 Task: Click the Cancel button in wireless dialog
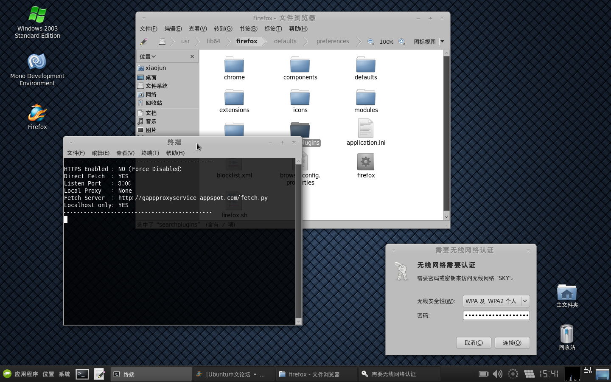[x=474, y=343]
